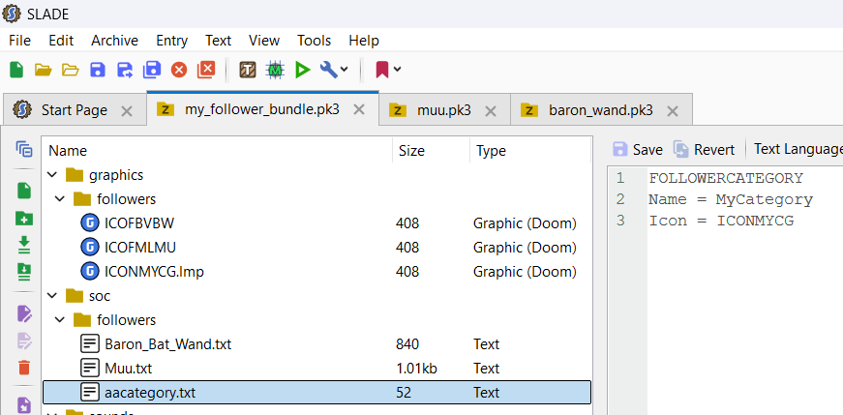The width and height of the screenshot is (843, 415).
Task: Click line 3 'Icon = ICONMYCG' text
Action: pos(721,222)
